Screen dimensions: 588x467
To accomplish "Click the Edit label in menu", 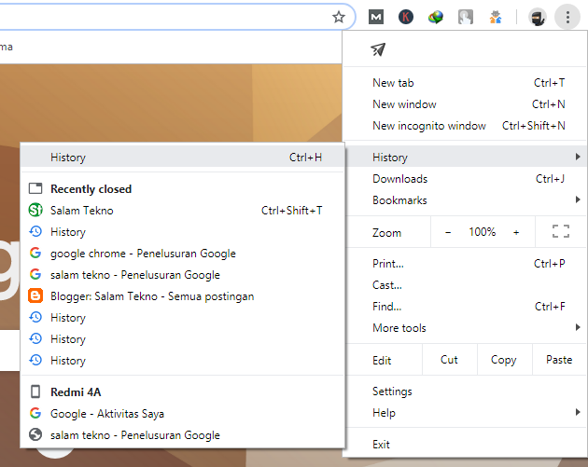I will click(382, 360).
